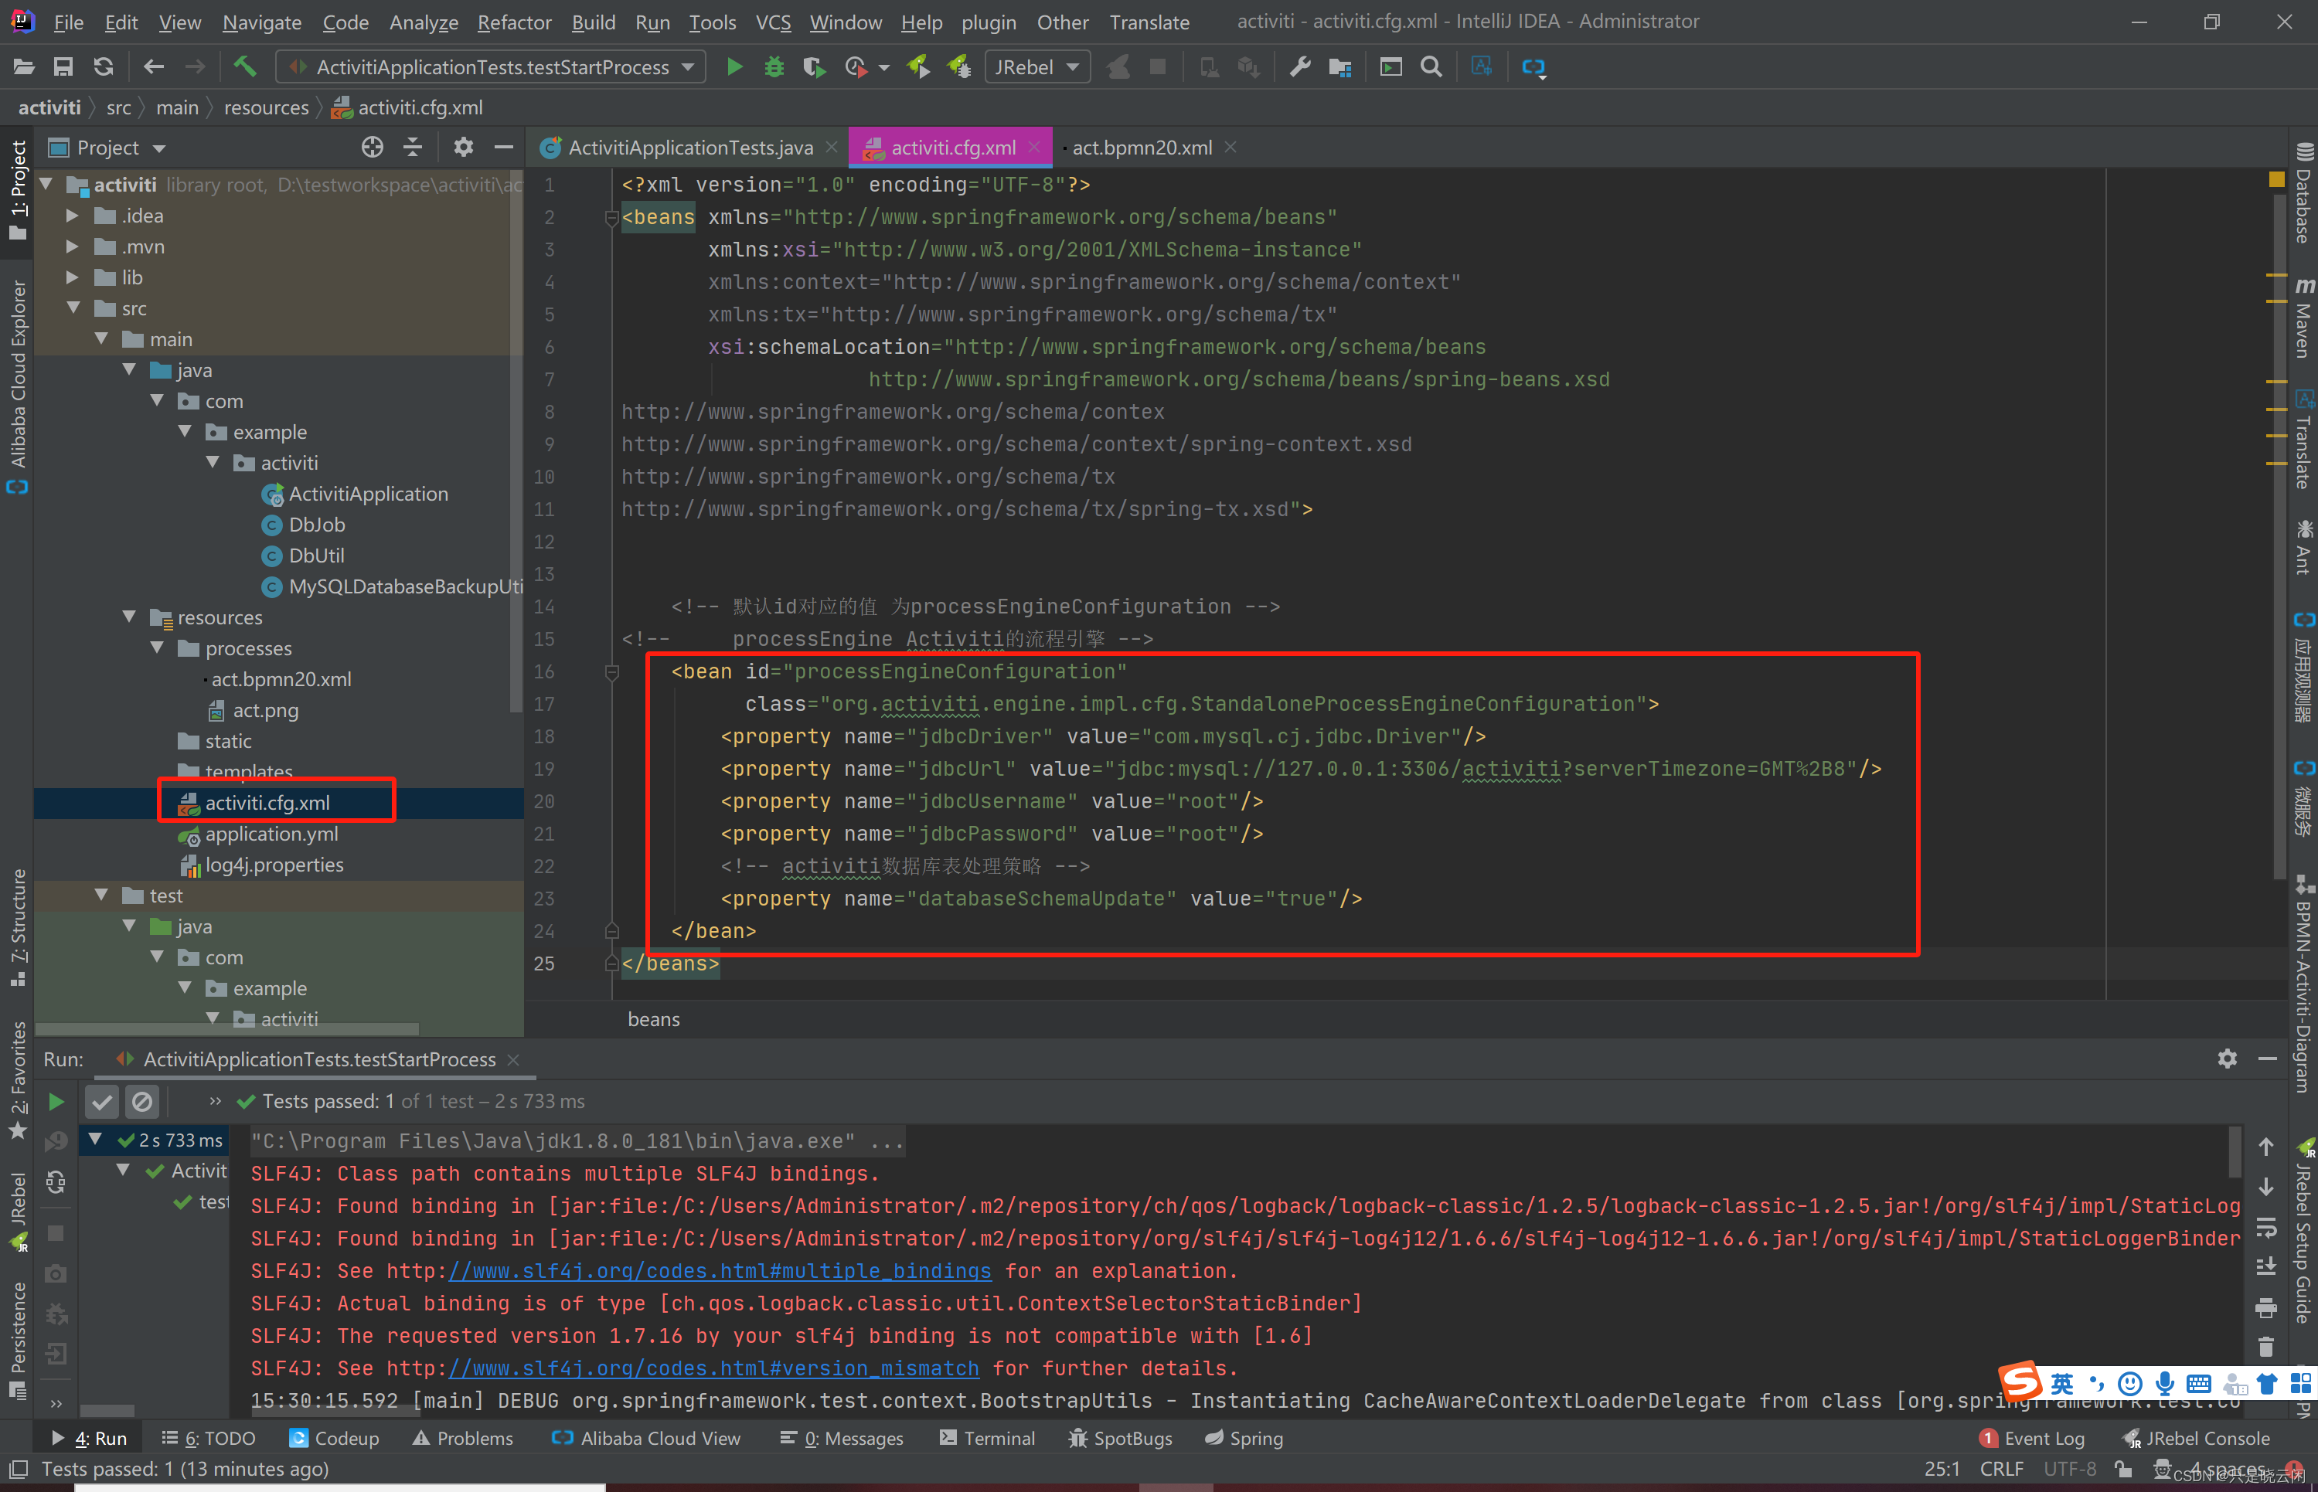The height and width of the screenshot is (1492, 2318).
Task: Open run configuration dropdown ActivitiApplicationTests.testStartProcess
Action: (x=492, y=67)
